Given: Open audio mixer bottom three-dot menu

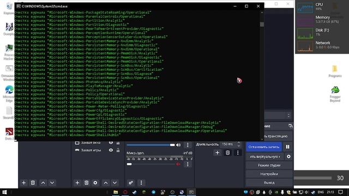Looking at the screenshot, I should click(141, 183).
